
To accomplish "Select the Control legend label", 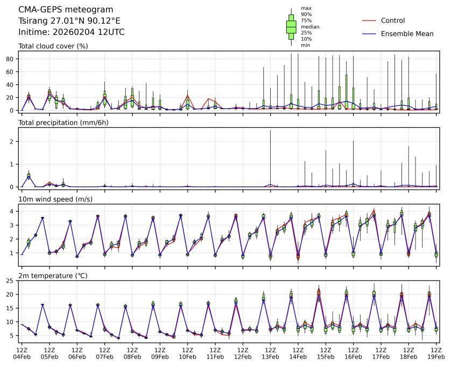I will [392, 20].
